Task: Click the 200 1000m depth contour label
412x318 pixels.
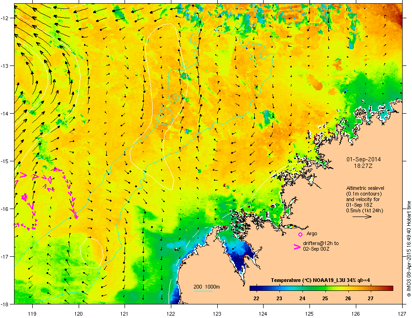Action: pos(206,287)
